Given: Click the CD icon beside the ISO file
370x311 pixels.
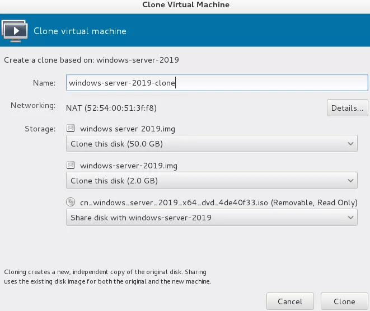Looking at the screenshot, I should point(71,202).
